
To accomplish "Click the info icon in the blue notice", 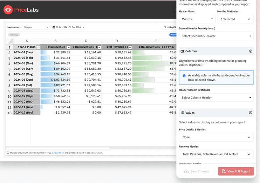I will point(184,76).
